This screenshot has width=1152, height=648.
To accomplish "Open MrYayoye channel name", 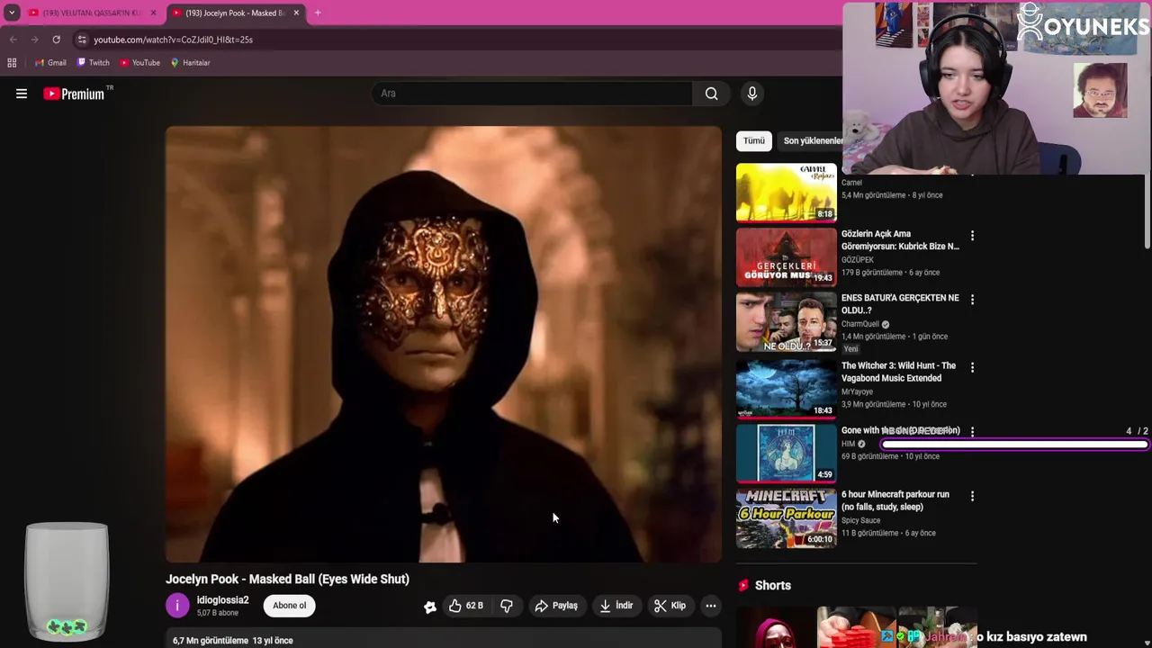I will pos(858,391).
